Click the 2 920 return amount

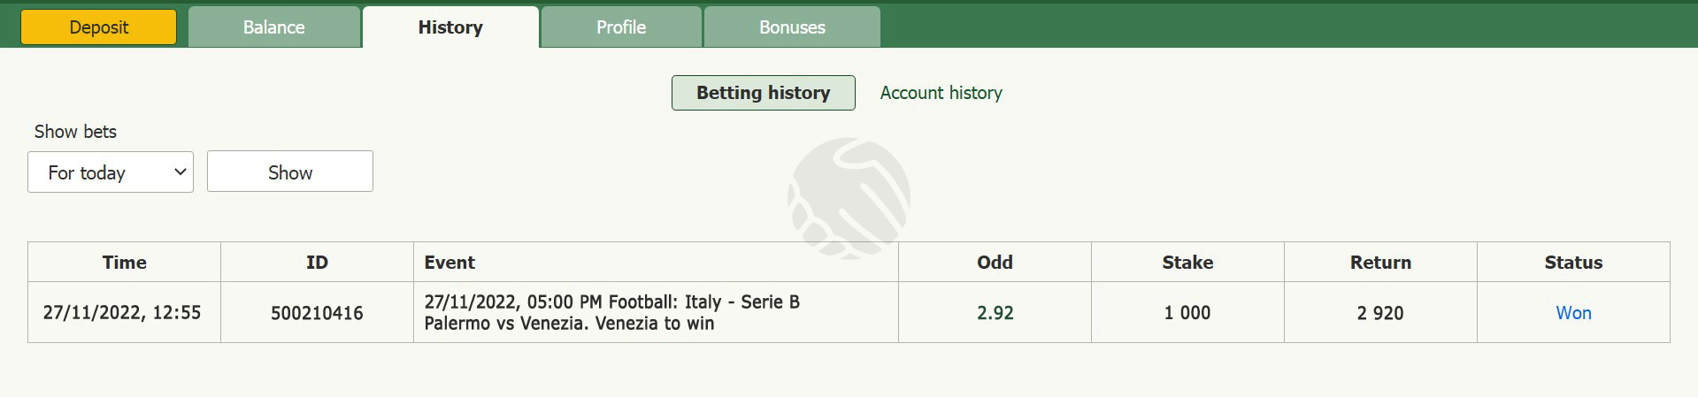point(1380,313)
